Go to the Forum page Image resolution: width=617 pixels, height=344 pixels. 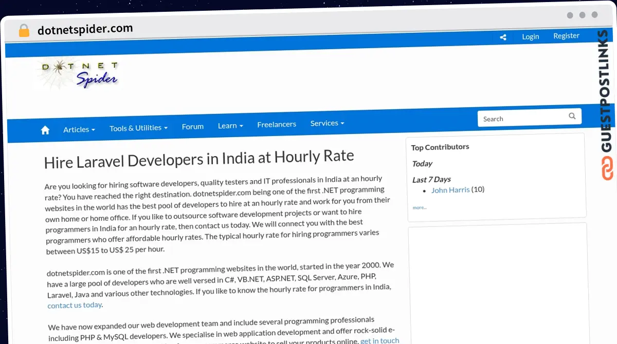193,126
